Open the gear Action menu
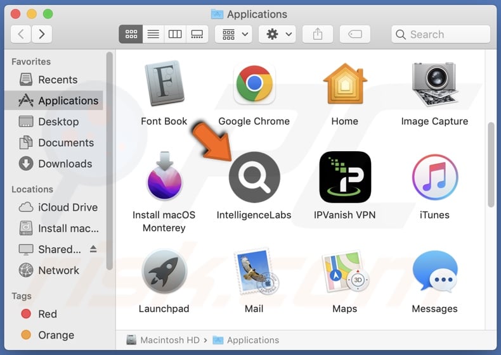 tap(277, 34)
